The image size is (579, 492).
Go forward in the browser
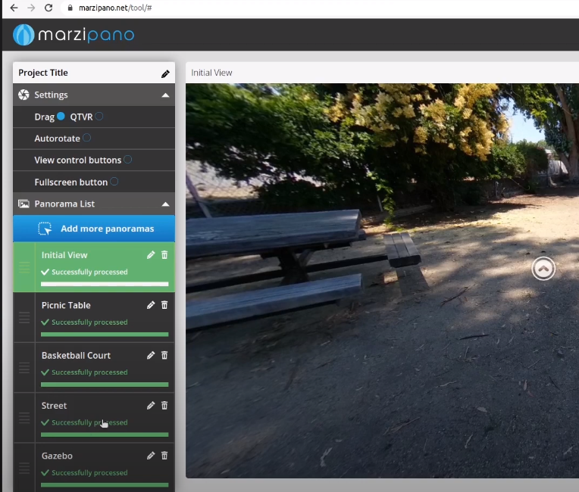click(x=31, y=8)
